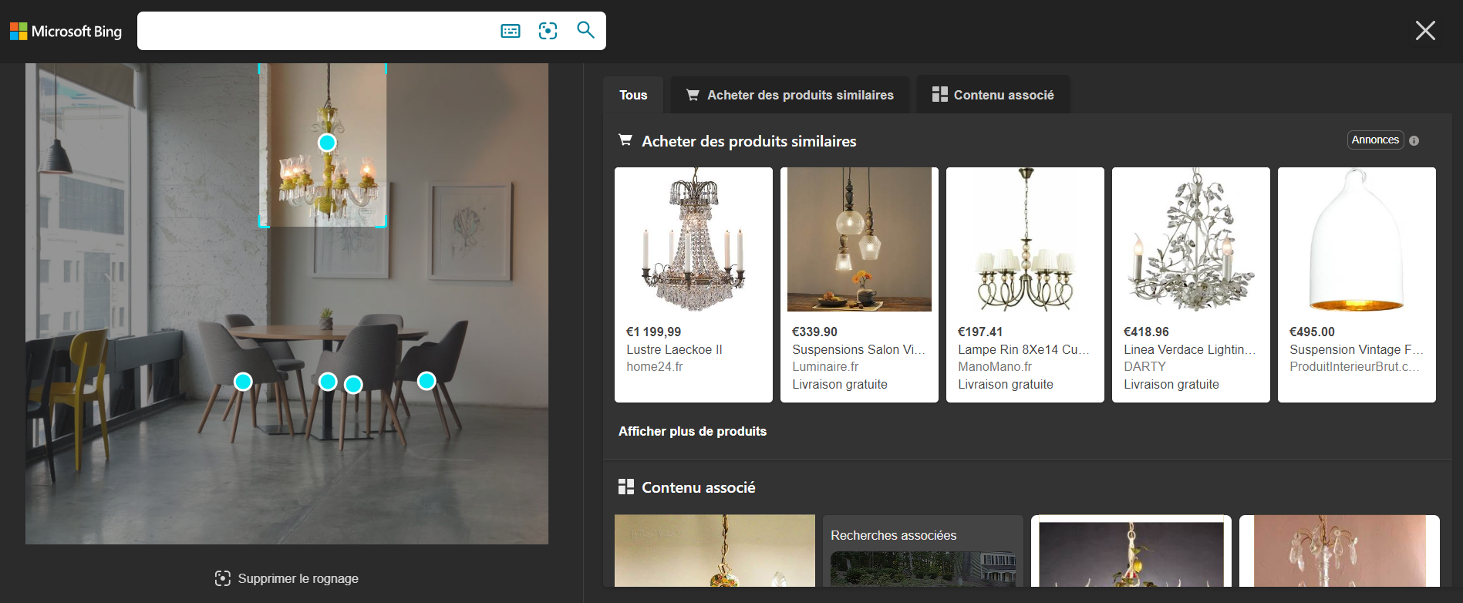The image size is (1463, 603).
Task: Click the Annonces badge
Action: (1375, 140)
